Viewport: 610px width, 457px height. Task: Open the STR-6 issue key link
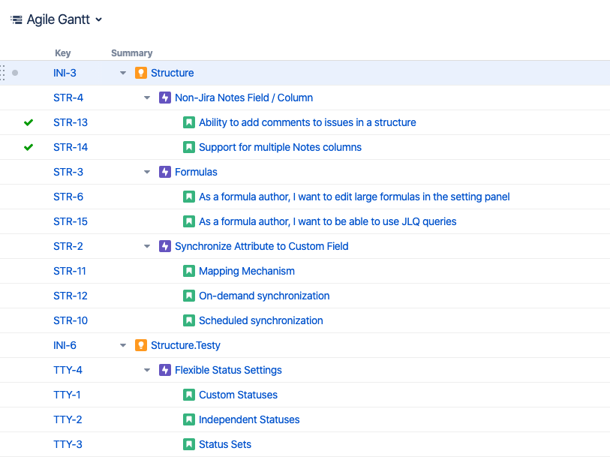[x=68, y=197]
